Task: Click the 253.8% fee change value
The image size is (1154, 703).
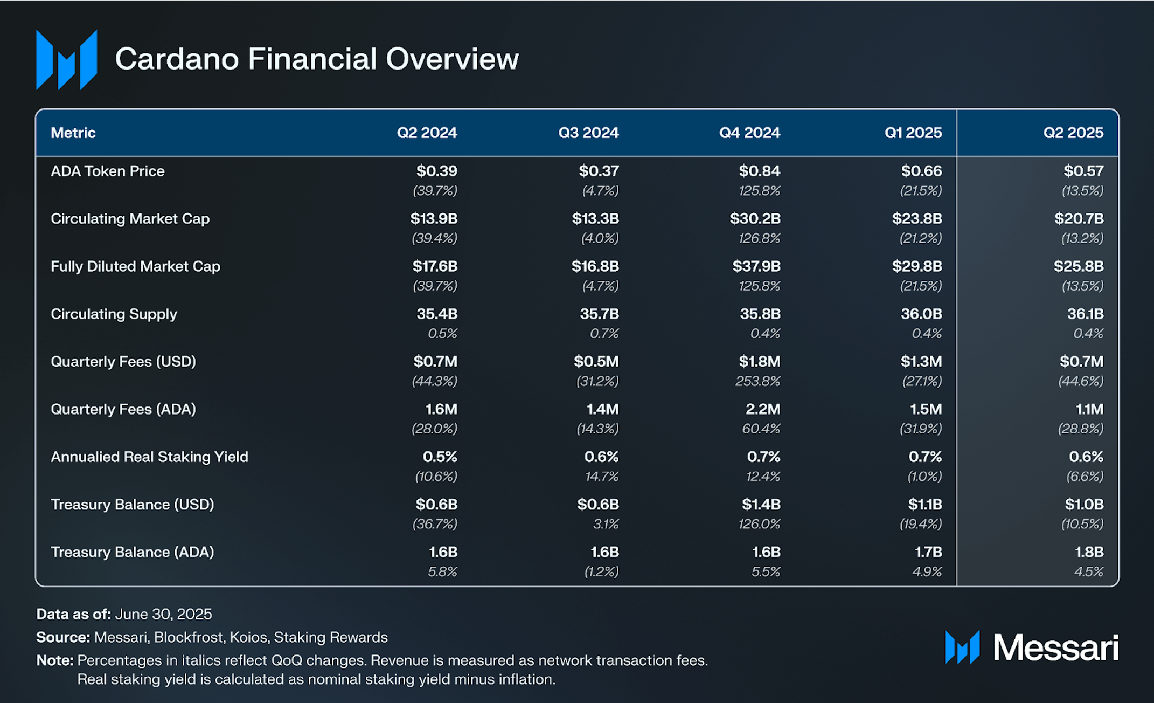Action: click(x=757, y=381)
